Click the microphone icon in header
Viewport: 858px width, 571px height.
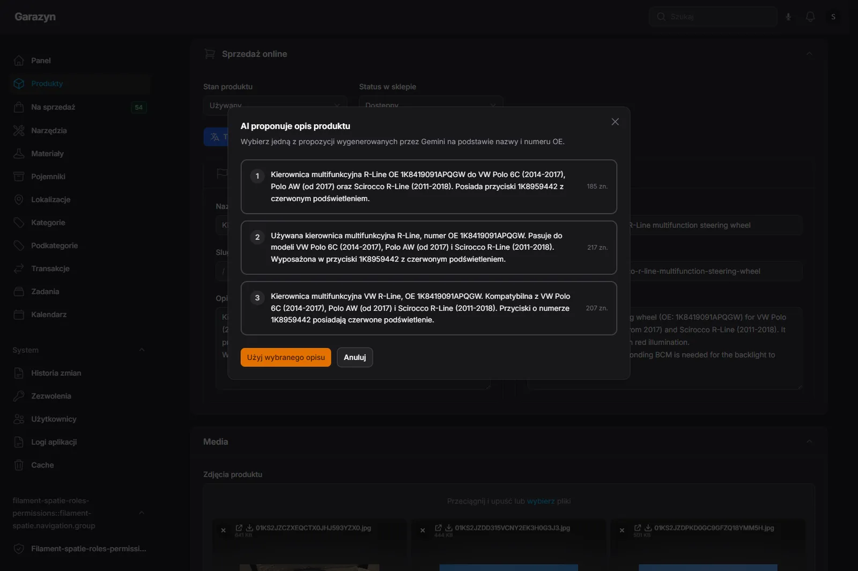pos(788,17)
